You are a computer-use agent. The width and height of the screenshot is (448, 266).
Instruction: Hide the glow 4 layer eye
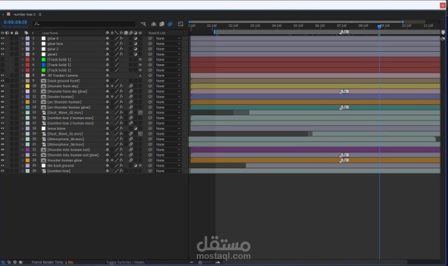(3, 38)
